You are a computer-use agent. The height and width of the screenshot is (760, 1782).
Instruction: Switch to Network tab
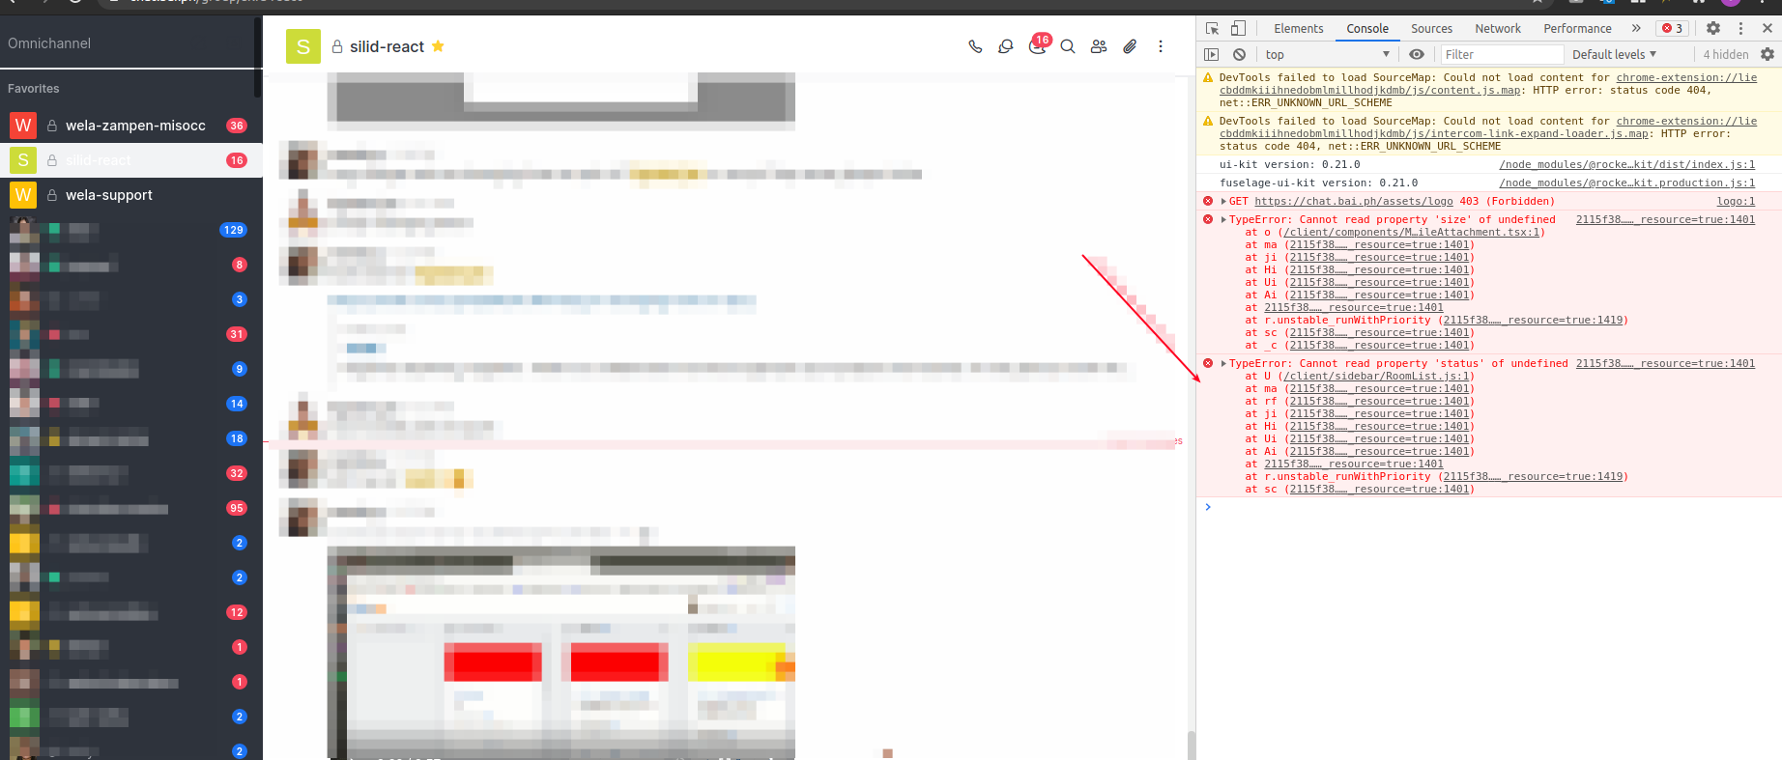point(1498,28)
